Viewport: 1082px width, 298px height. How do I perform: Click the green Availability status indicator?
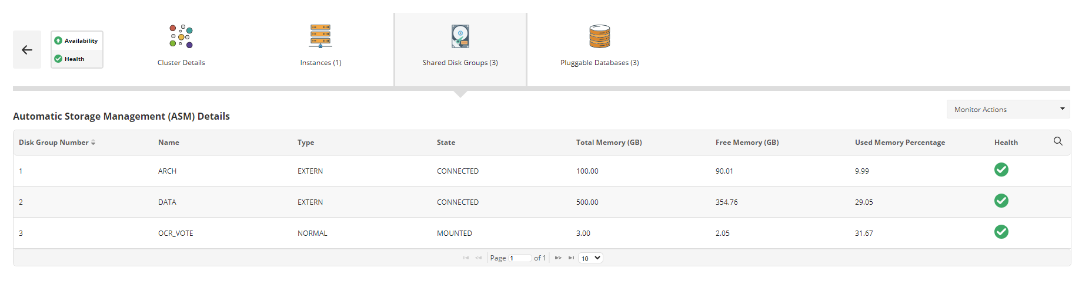pyautogui.click(x=58, y=40)
